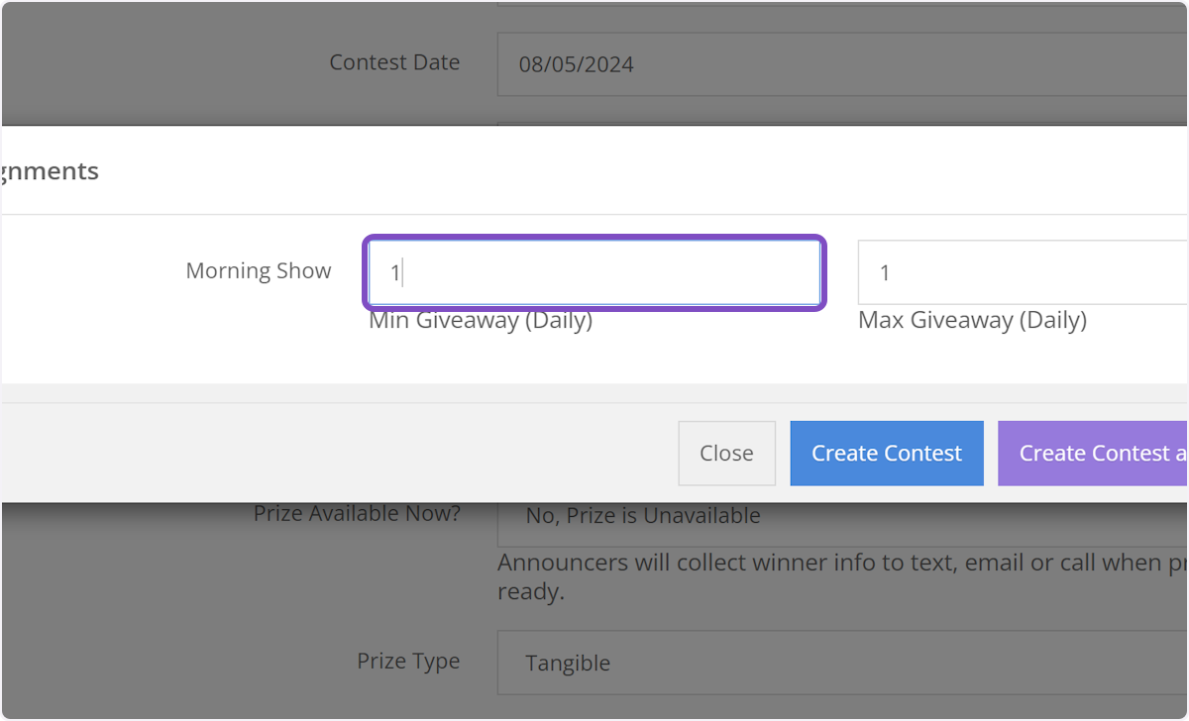Click the Min Giveaway (Daily) input field

coord(594,271)
